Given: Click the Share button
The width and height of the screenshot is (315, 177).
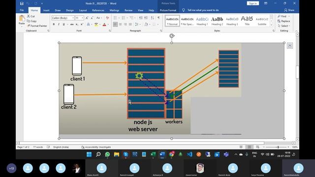Looking at the screenshot, I should click(x=289, y=10).
